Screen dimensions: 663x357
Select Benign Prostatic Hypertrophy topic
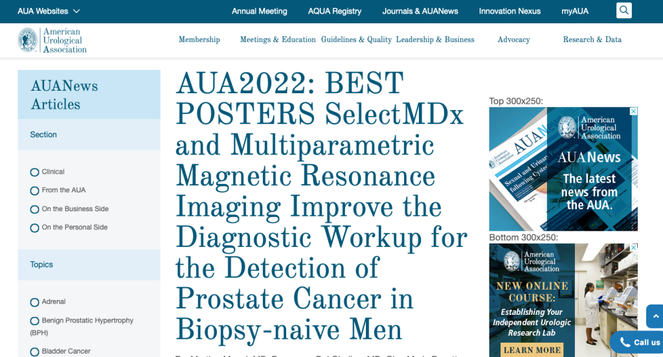pos(35,321)
